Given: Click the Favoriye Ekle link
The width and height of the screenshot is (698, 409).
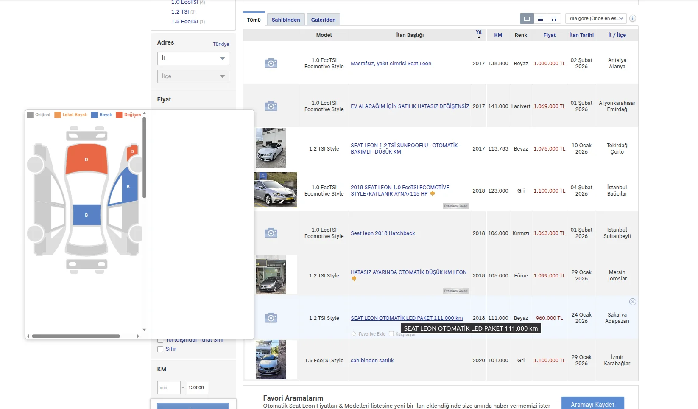Looking at the screenshot, I should click(x=372, y=334).
